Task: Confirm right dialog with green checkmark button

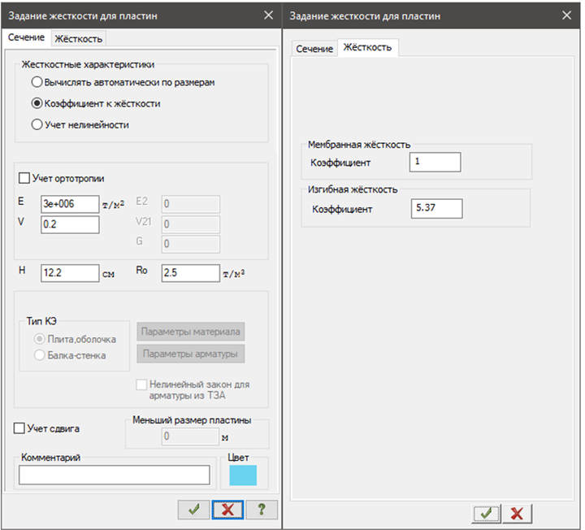Action: pos(486,513)
